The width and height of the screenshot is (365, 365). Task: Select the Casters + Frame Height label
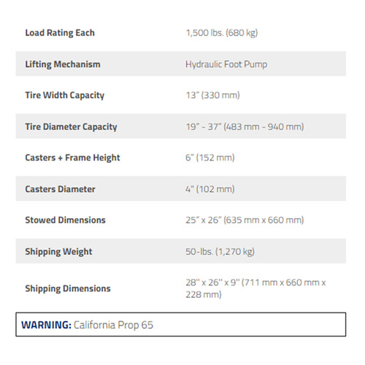[x=72, y=158]
